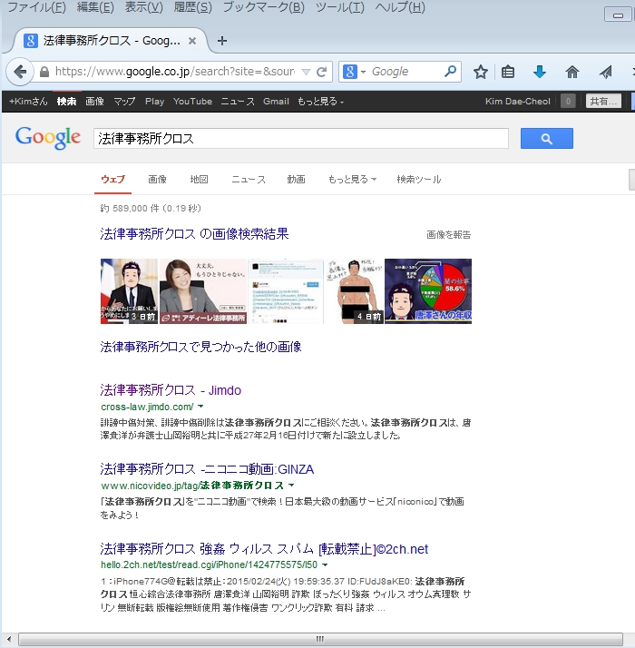The height and width of the screenshot is (648, 635).
Task: Open the ヘルプ(H) menu
Action: (x=400, y=7)
